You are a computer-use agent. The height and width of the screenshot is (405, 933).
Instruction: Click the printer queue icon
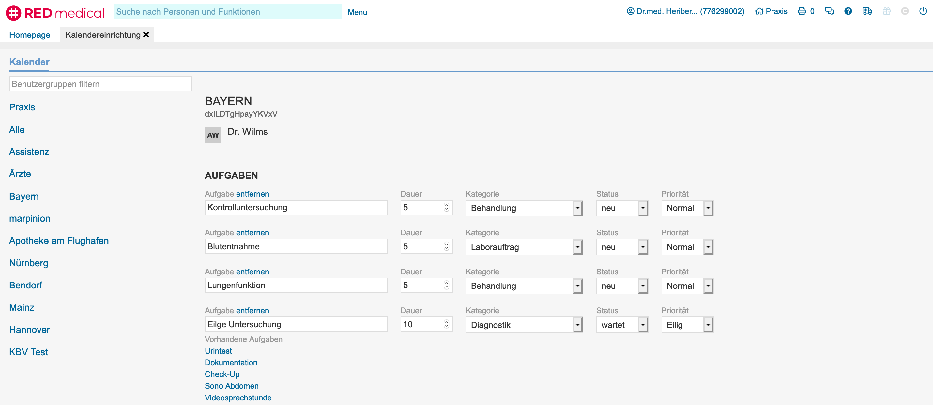coord(802,11)
